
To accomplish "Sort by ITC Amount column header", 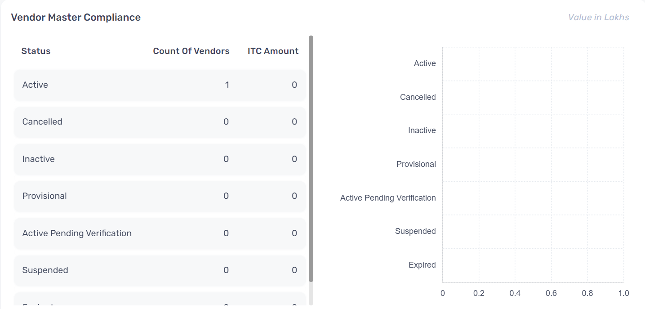I will pos(273,51).
